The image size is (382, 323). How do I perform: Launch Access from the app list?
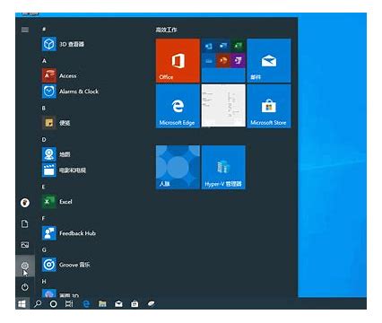[x=59, y=75]
